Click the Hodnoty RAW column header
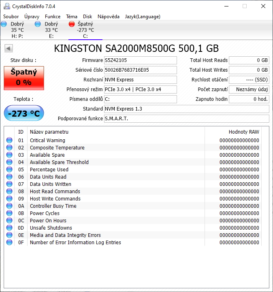The image size is (273, 292). coord(233,132)
